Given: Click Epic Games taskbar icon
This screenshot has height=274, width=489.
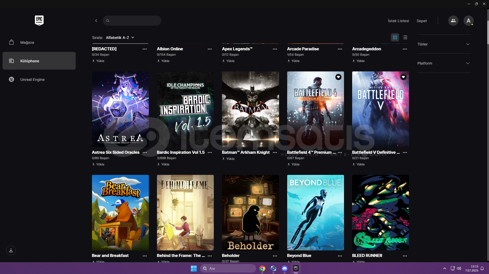Looking at the screenshot, I should [296, 268].
